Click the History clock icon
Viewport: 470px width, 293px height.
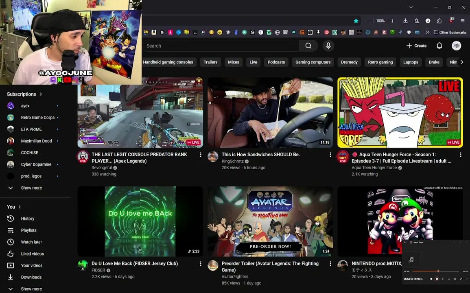click(11, 219)
